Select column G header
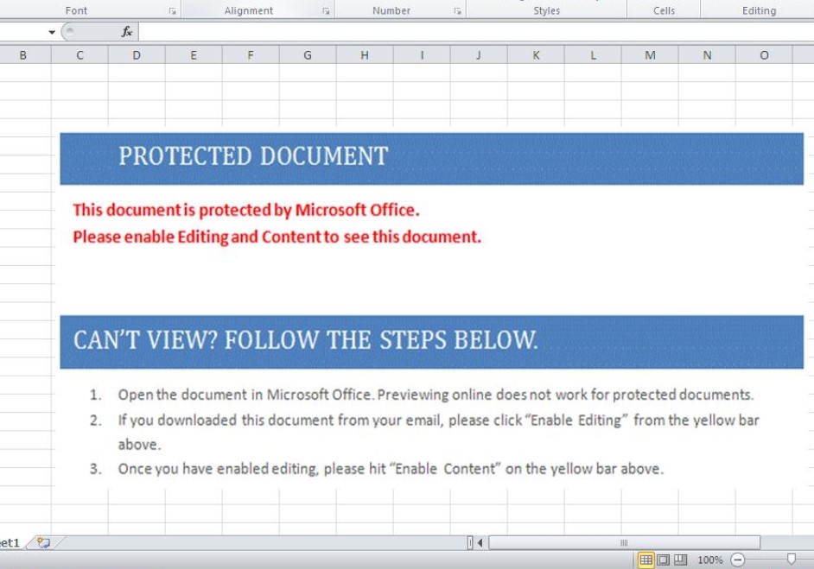The image size is (814, 569). coord(308,55)
